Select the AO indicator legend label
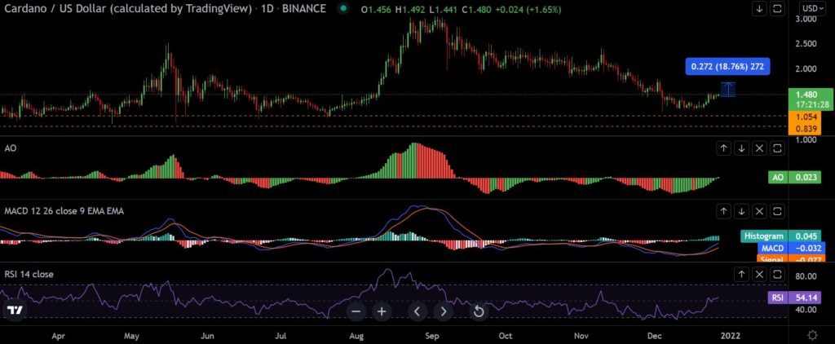 pyautogui.click(x=10, y=148)
